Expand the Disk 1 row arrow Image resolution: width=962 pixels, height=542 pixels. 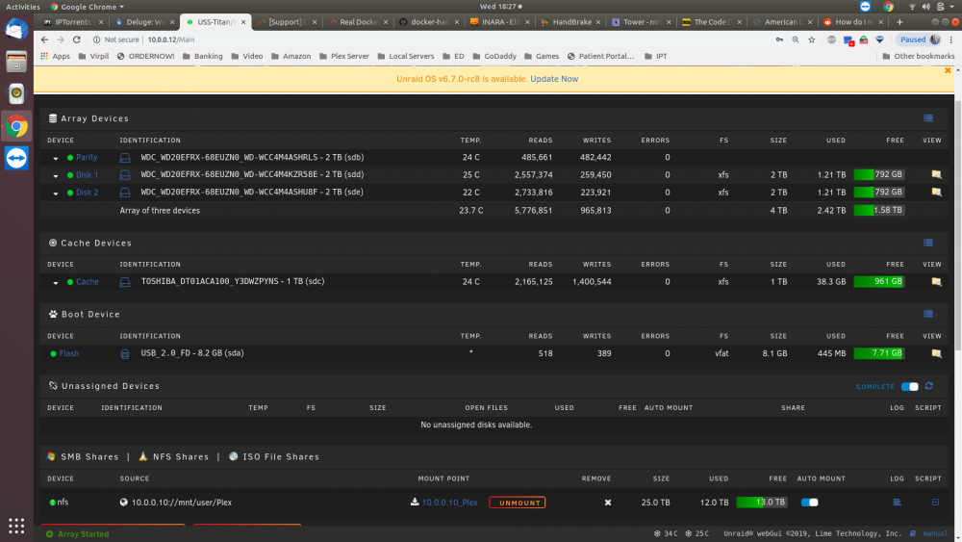(55, 175)
